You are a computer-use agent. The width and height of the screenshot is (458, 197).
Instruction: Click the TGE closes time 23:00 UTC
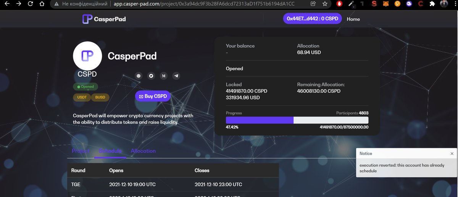click(x=218, y=184)
